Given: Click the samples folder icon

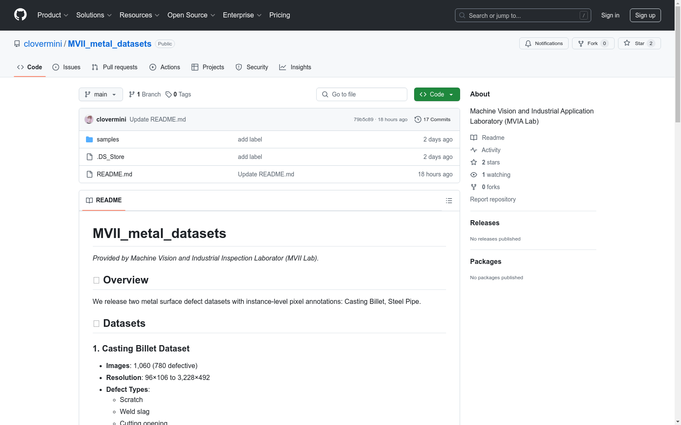Looking at the screenshot, I should coord(89,139).
